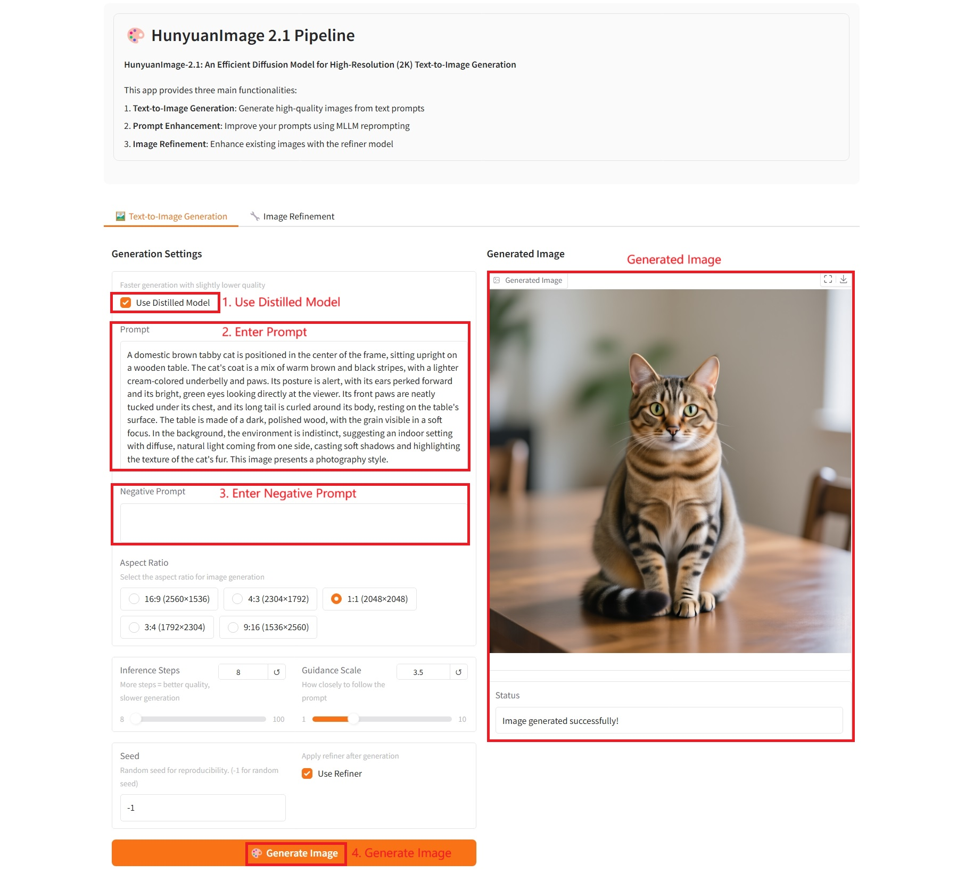The height and width of the screenshot is (880, 957).
Task: Select the 16:9 (2560×1536) aspect ratio
Action: tap(169, 599)
